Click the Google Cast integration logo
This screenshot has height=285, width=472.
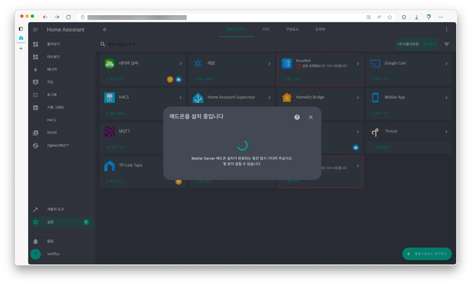375,64
